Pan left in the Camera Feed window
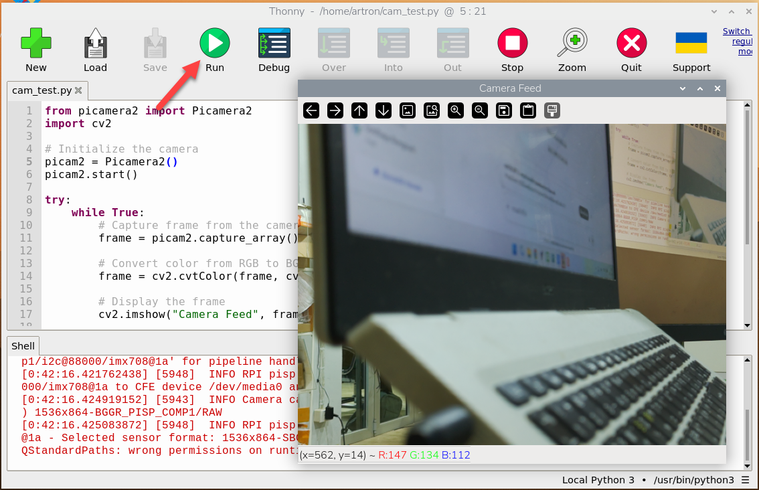Image resolution: width=759 pixels, height=490 pixels. click(x=311, y=110)
